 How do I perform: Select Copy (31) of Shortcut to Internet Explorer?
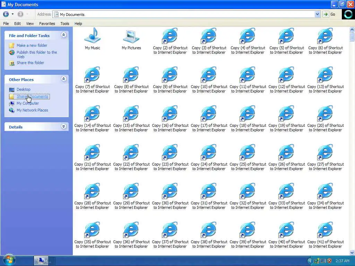209,196
